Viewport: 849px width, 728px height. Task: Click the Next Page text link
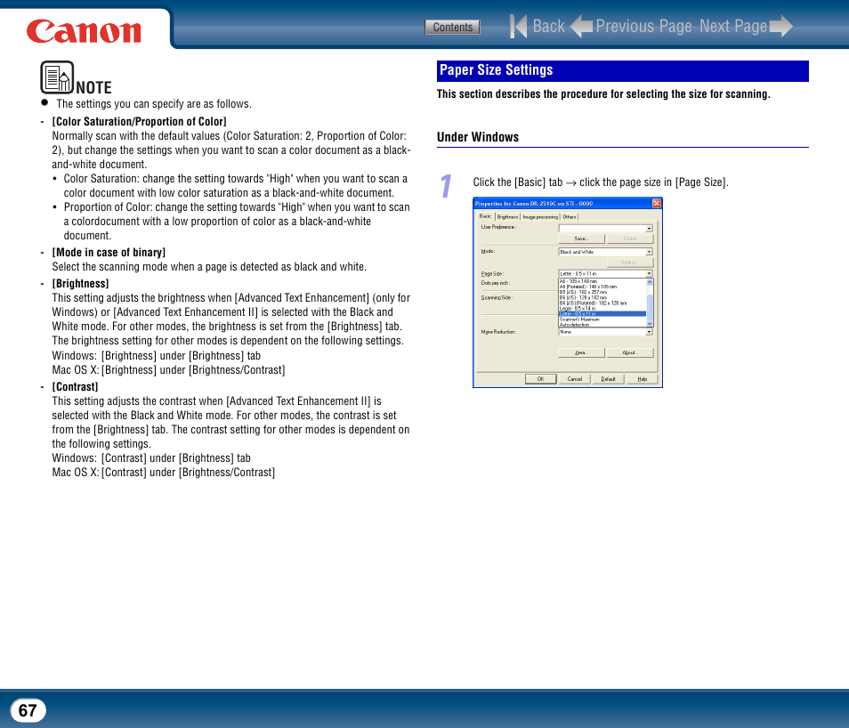pos(733,26)
